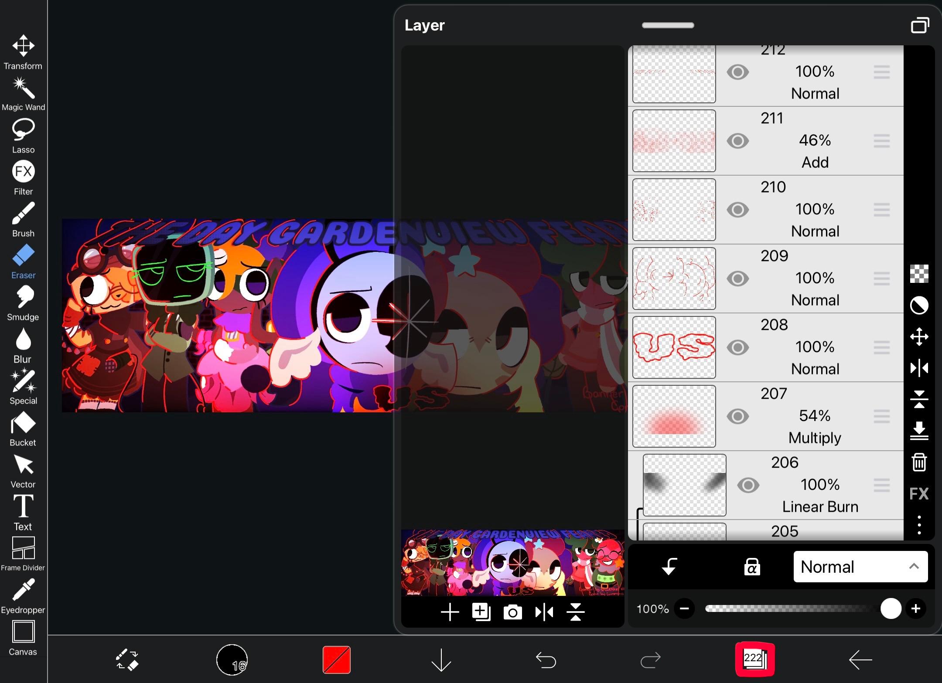Image resolution: width=942 pixels, height=683 pixels.
Task: Hide layer 209
Action: (x=737, y=279)
